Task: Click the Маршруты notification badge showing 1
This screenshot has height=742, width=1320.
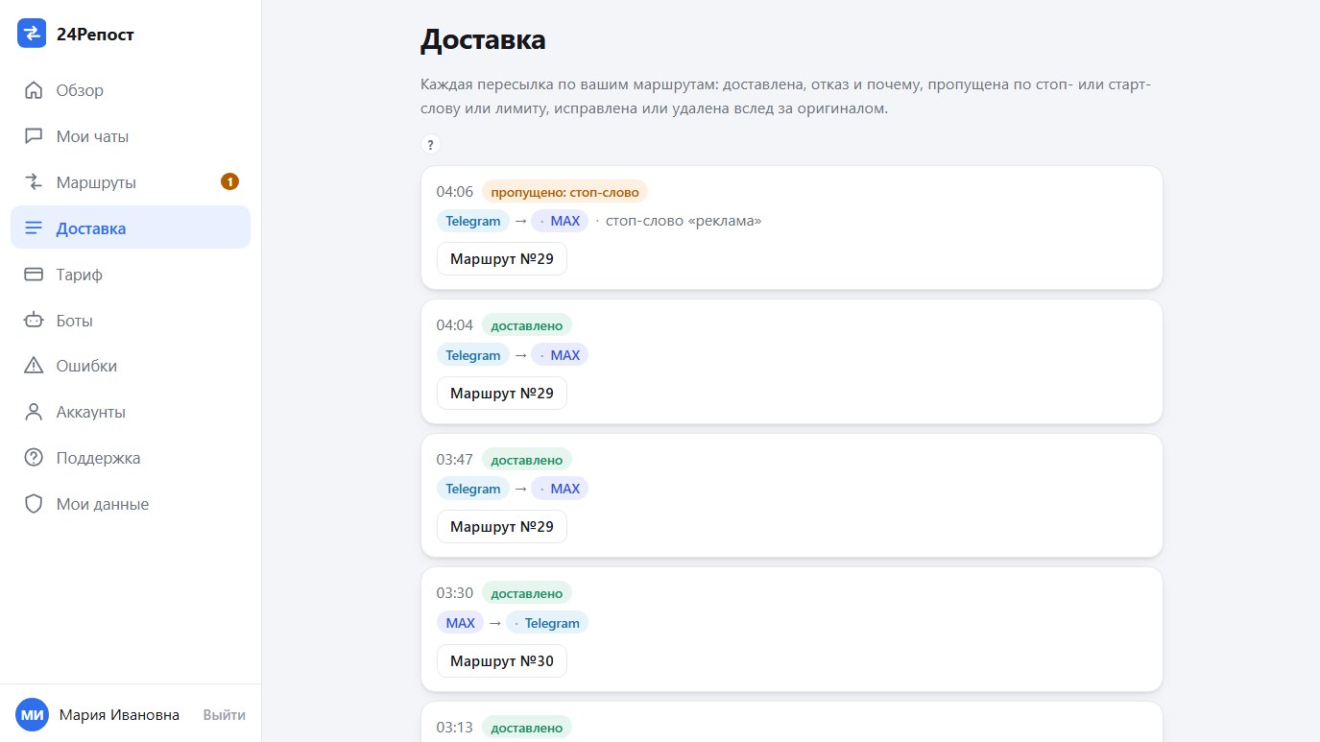Action: (x=229, y=181)
